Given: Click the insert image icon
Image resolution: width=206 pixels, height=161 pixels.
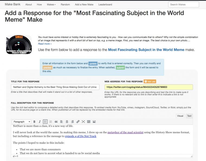Looking at the screenshot, I should click(94, 122).
